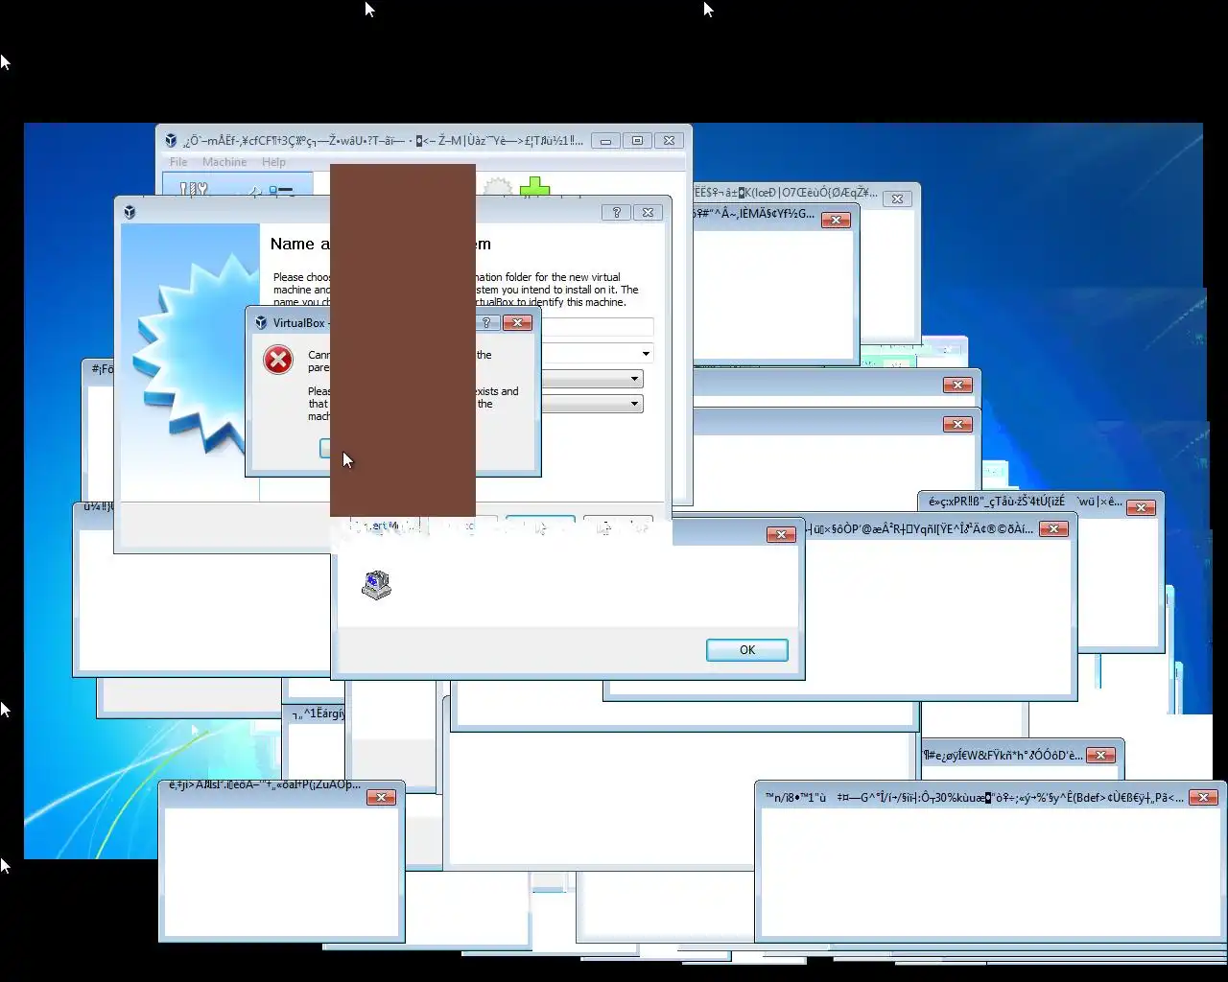Click the list-view icon beside Tools
1228x982 pixels.
coord(280,190)
